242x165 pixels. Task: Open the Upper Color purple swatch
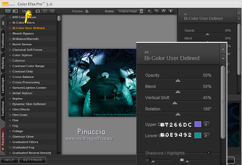point(198,124)
